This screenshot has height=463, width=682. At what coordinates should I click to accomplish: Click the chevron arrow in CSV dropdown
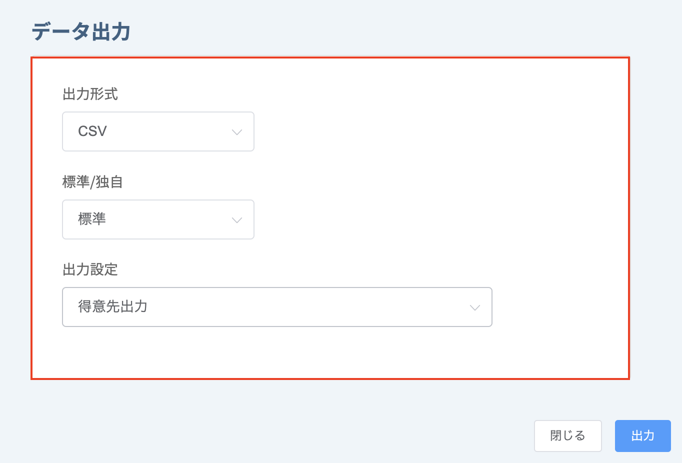[237, 132]
